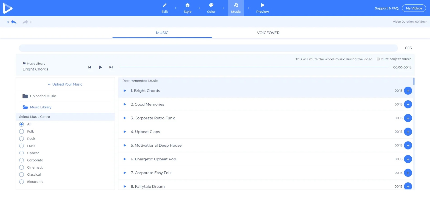Play the Bright Chords track in player
This screenshot has height=210, width=430.
[100, 67]
